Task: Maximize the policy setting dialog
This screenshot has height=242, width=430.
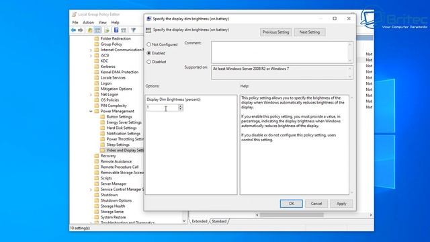Action: (x=335, y=18)
